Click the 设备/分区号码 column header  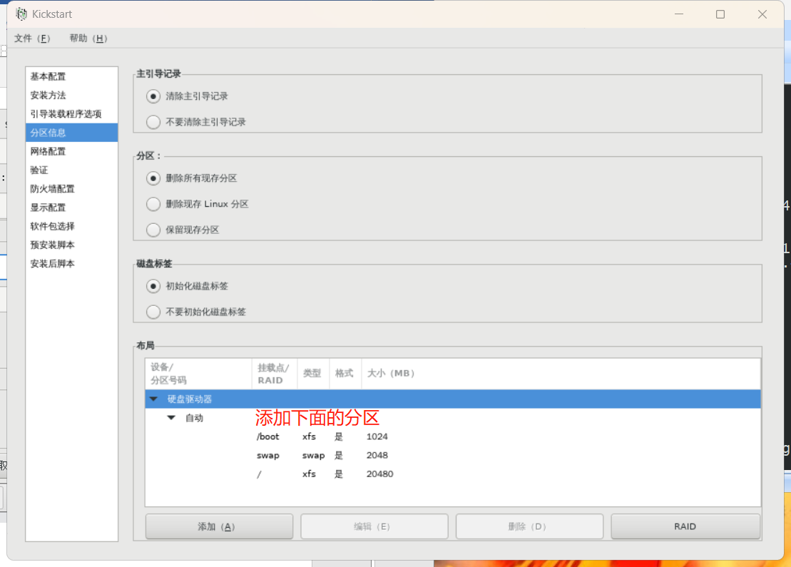point(198,373)
